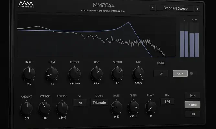Click the DIV label
The height and width of the screenshot is (129, 216).
tap(167, 95)
